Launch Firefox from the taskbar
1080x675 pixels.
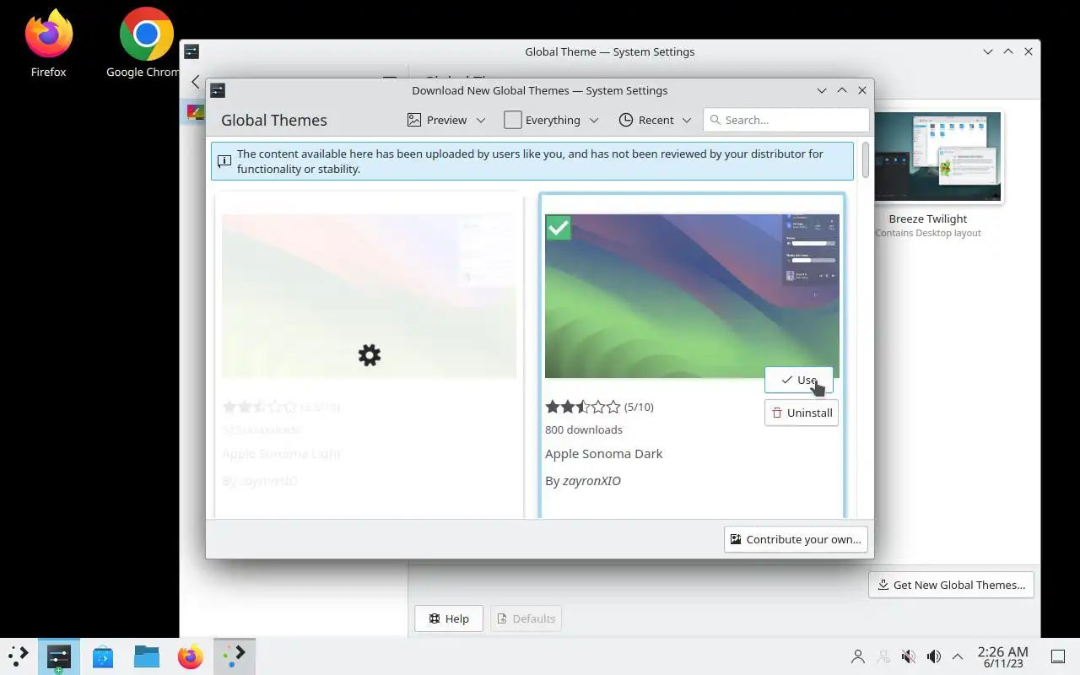coord(191,656)
